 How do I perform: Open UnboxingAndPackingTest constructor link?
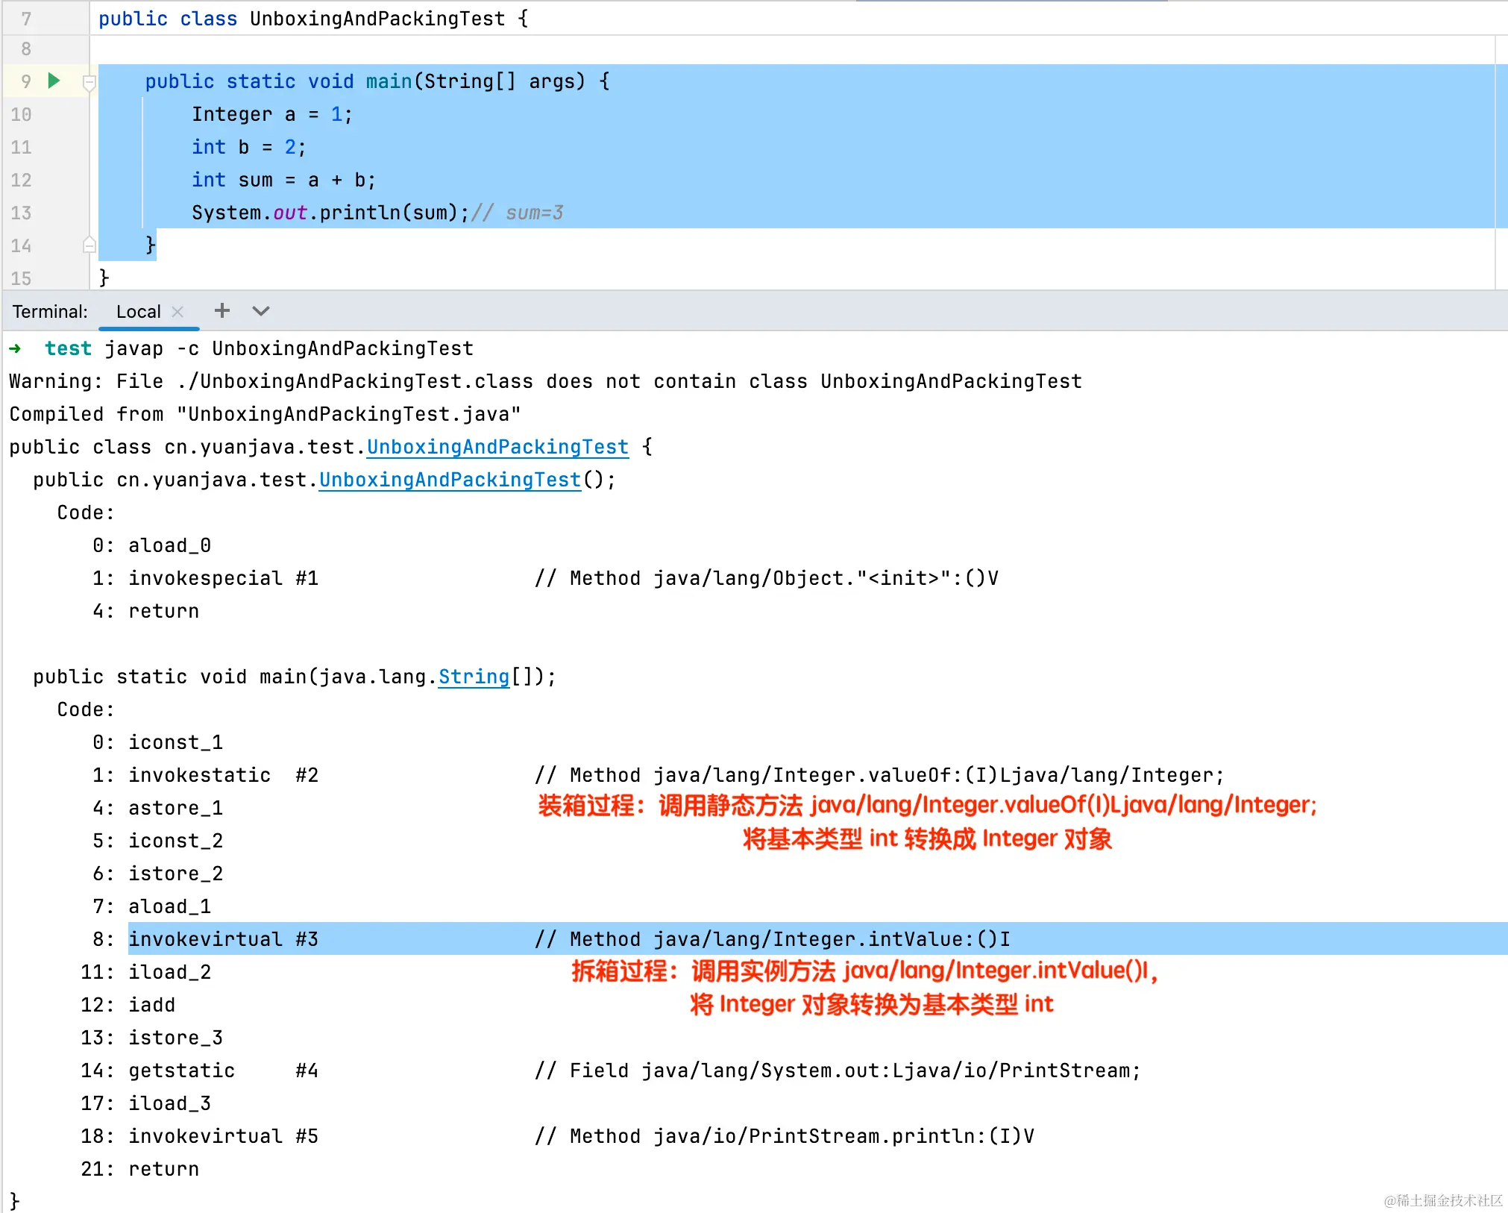point(450,480)
